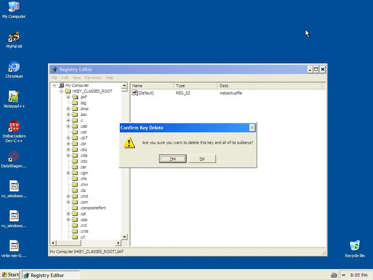Select the .crl key

coord(82,237)
